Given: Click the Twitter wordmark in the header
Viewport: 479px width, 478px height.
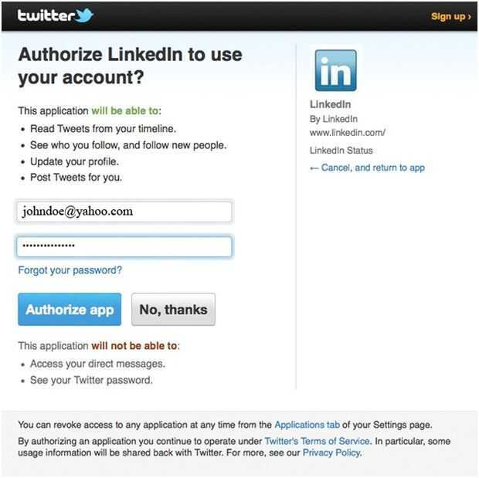Looking at the screenshot, I should (x=46, y=15).
